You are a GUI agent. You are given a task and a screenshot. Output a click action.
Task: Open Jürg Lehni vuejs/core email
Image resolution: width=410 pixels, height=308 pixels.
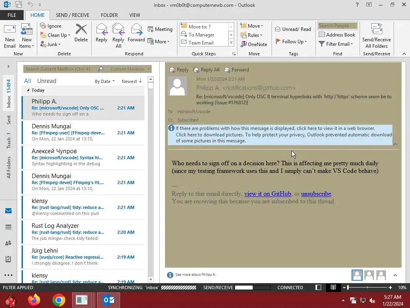coord(83,257)
